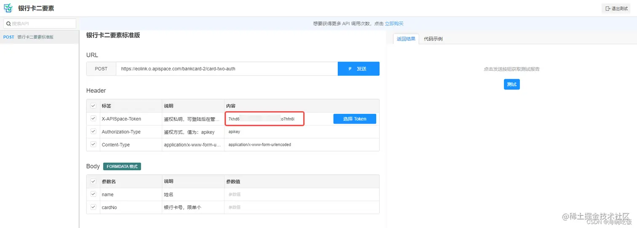637x228 pixels.
Task: Toggle the X-APISpace-Token row checkbox
Action: (x=93, y=119)
